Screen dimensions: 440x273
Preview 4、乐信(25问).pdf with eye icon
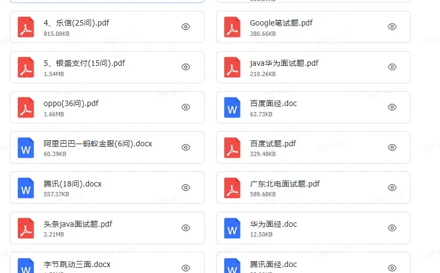click(186, 27)
